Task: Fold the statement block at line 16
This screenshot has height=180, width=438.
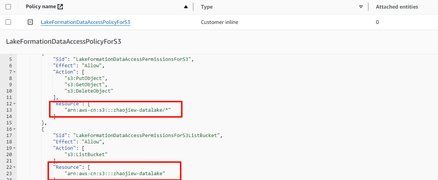Action: click(14, 129)
